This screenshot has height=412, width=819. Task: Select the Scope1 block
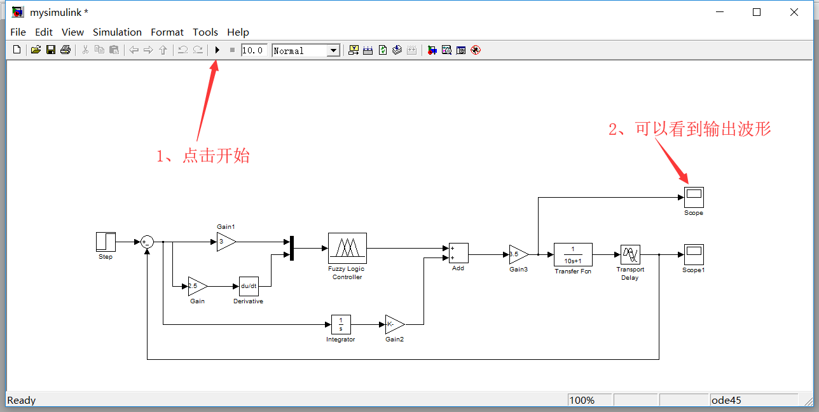[694, 254]
